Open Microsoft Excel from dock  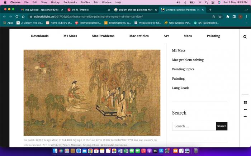(x=126, y=151)
